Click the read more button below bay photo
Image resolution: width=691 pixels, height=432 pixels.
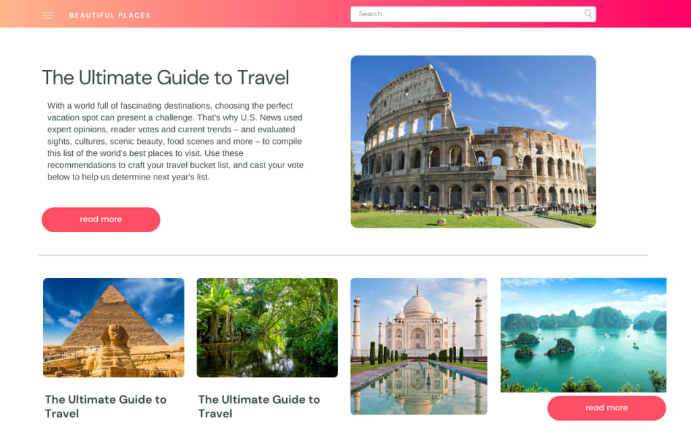607,408
